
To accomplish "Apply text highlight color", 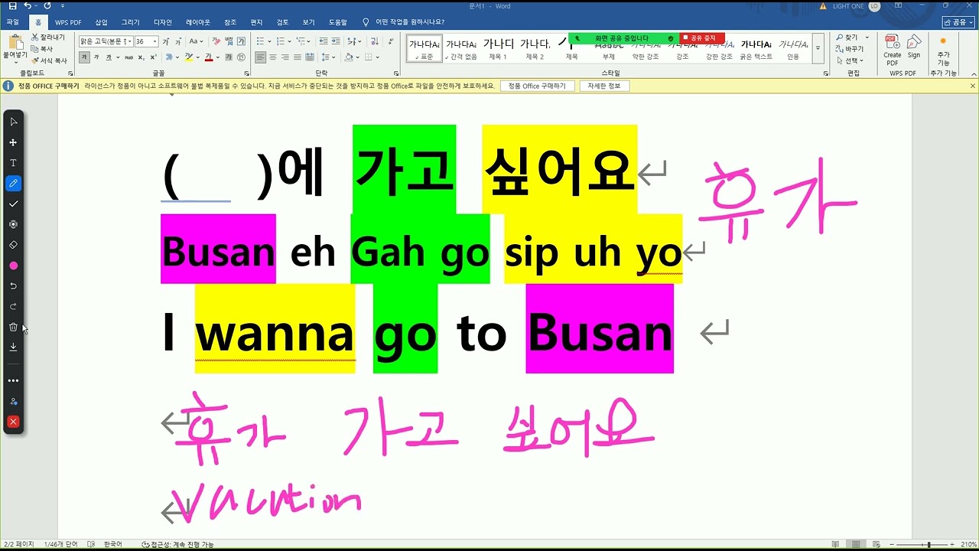I will tap(189, 57).
